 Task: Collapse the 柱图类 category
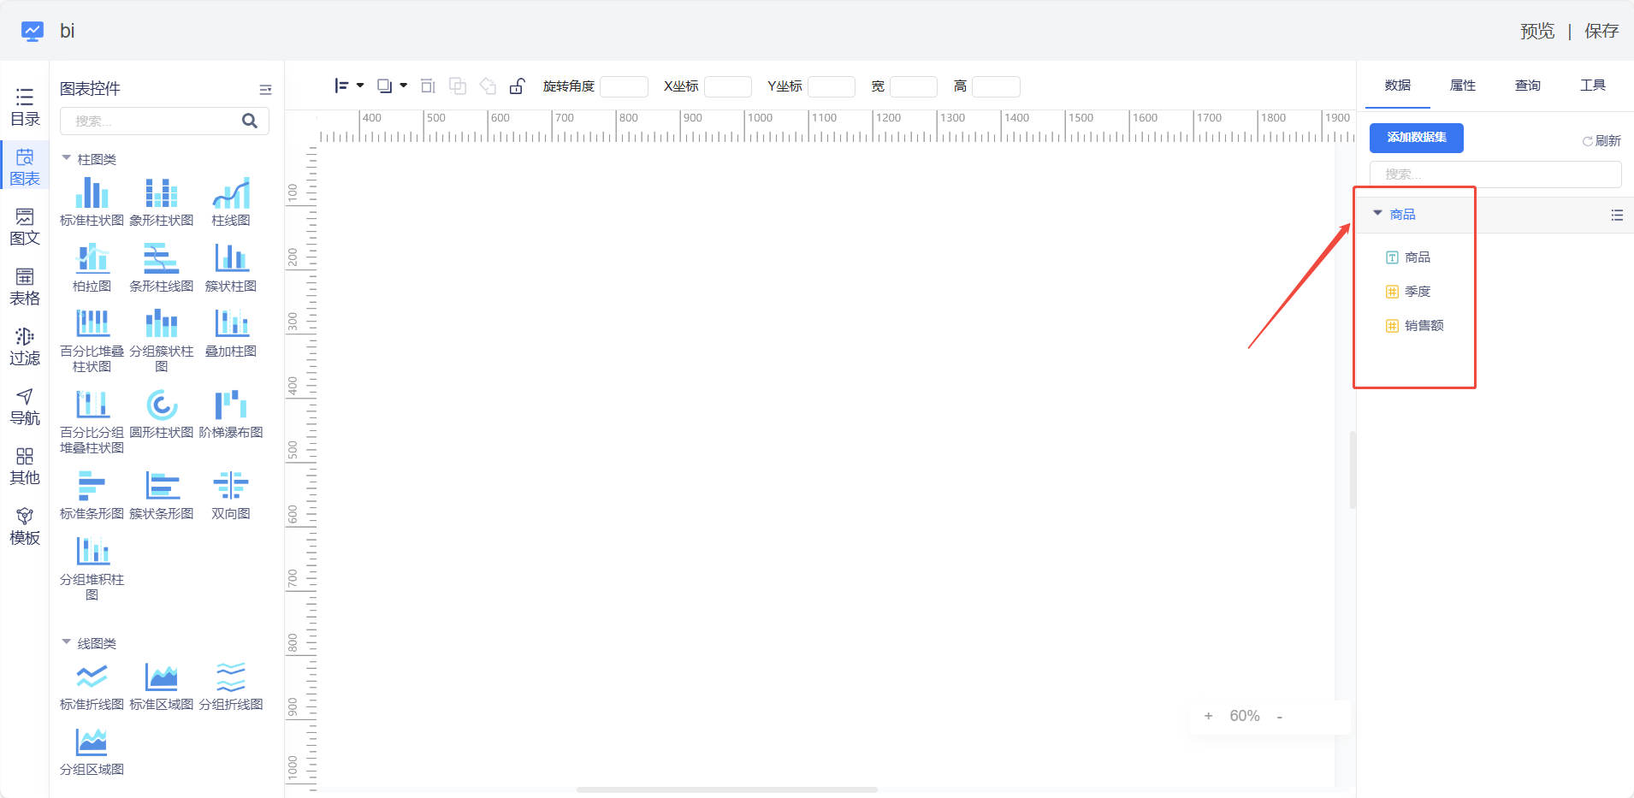coord(67,158)
